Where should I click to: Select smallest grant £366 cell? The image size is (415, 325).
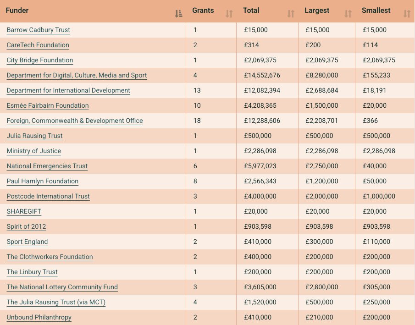385,121
